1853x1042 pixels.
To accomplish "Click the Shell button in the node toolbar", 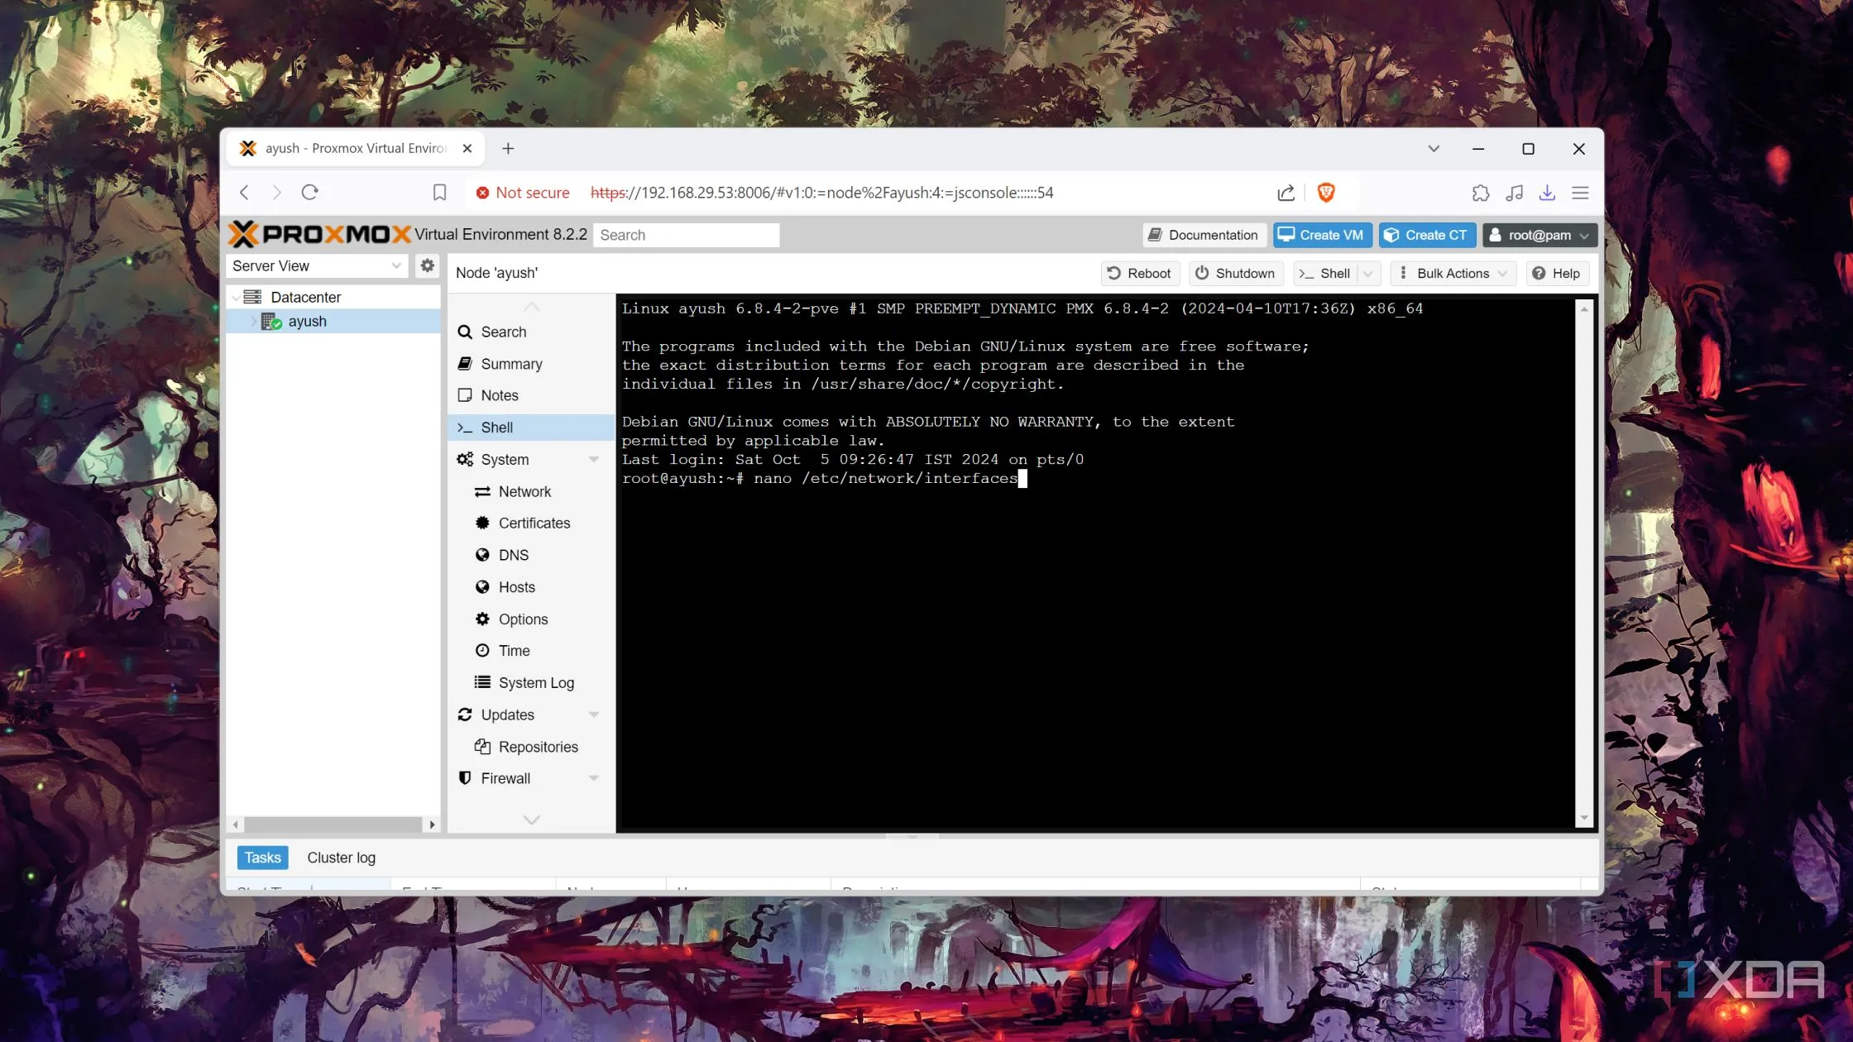I will click(x=1326, y=274).
